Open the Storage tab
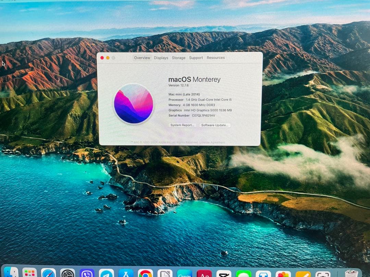This screenshot has height=277, width=370. tap(178, 58)
